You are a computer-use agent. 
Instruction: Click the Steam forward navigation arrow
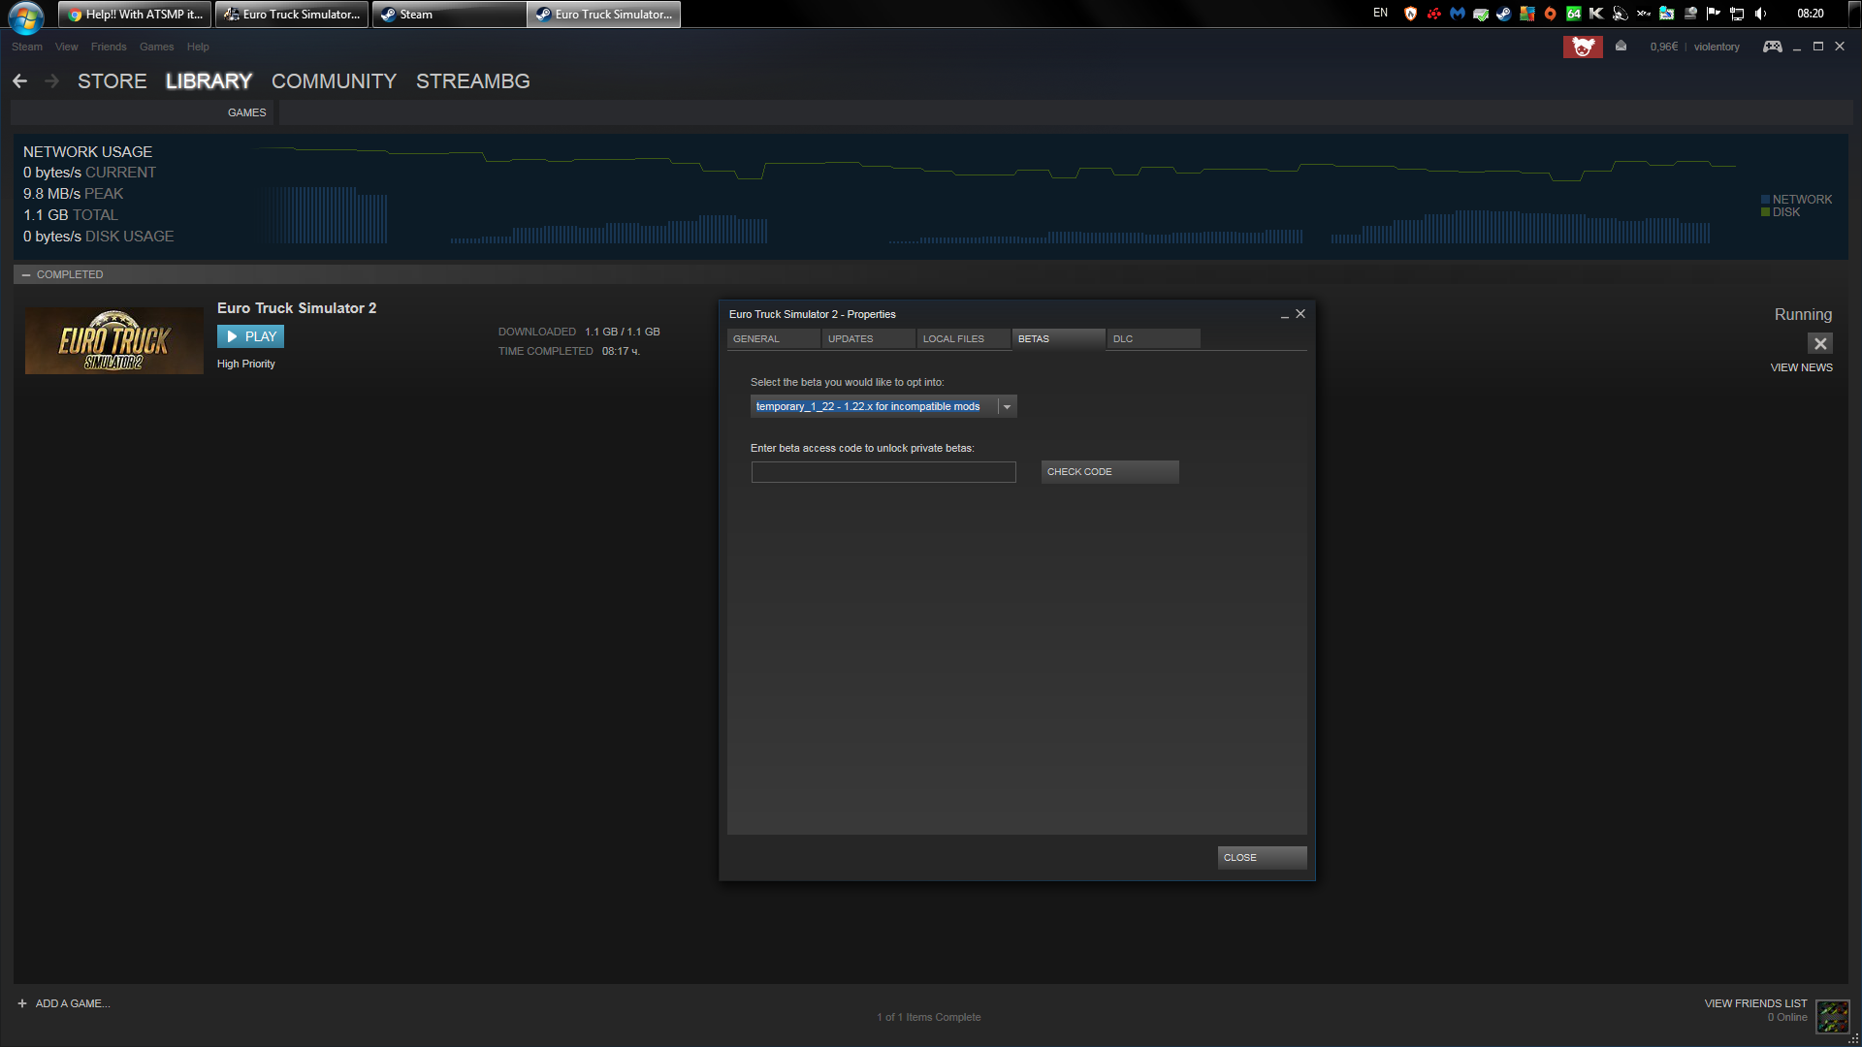(x=52, y=79)
